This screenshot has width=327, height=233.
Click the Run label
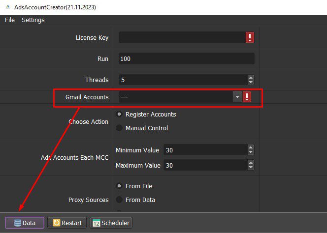[103, 59]
